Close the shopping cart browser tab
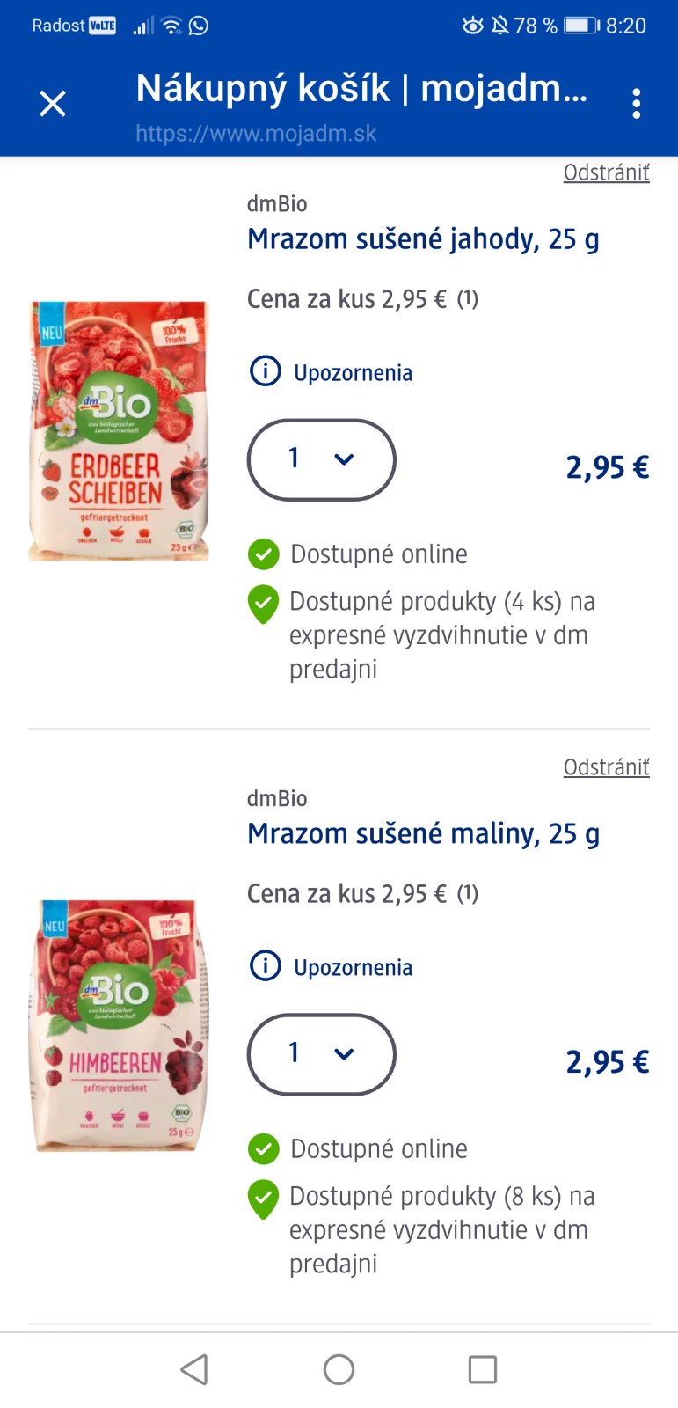This screenshot has width=678, height=1408. [53, 104]
